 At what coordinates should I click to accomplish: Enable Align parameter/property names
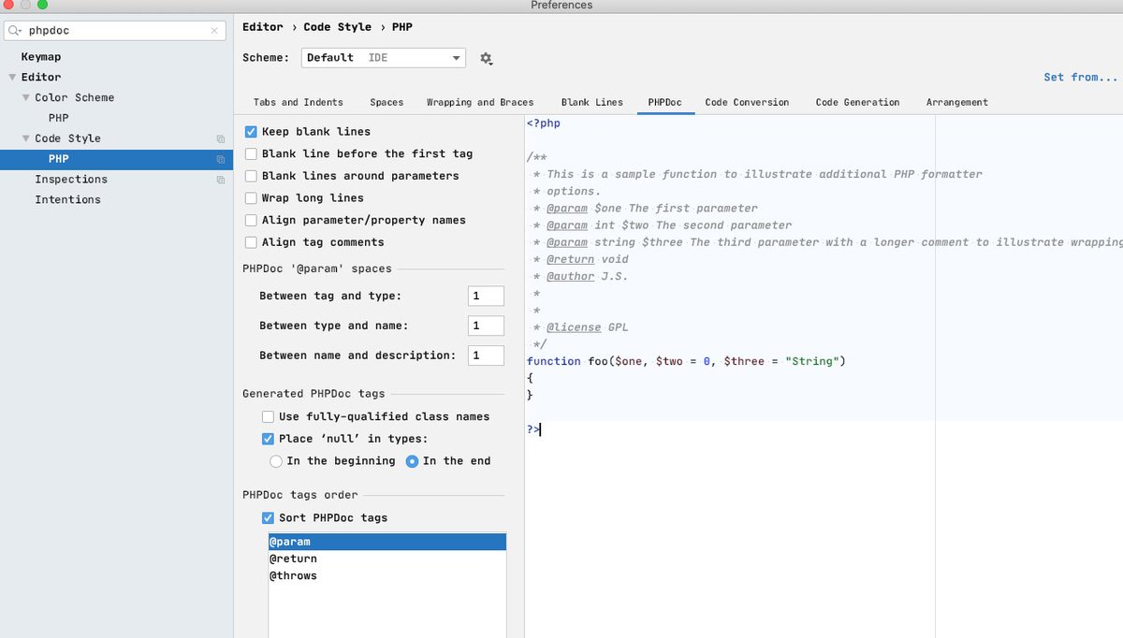click(251, 220)
